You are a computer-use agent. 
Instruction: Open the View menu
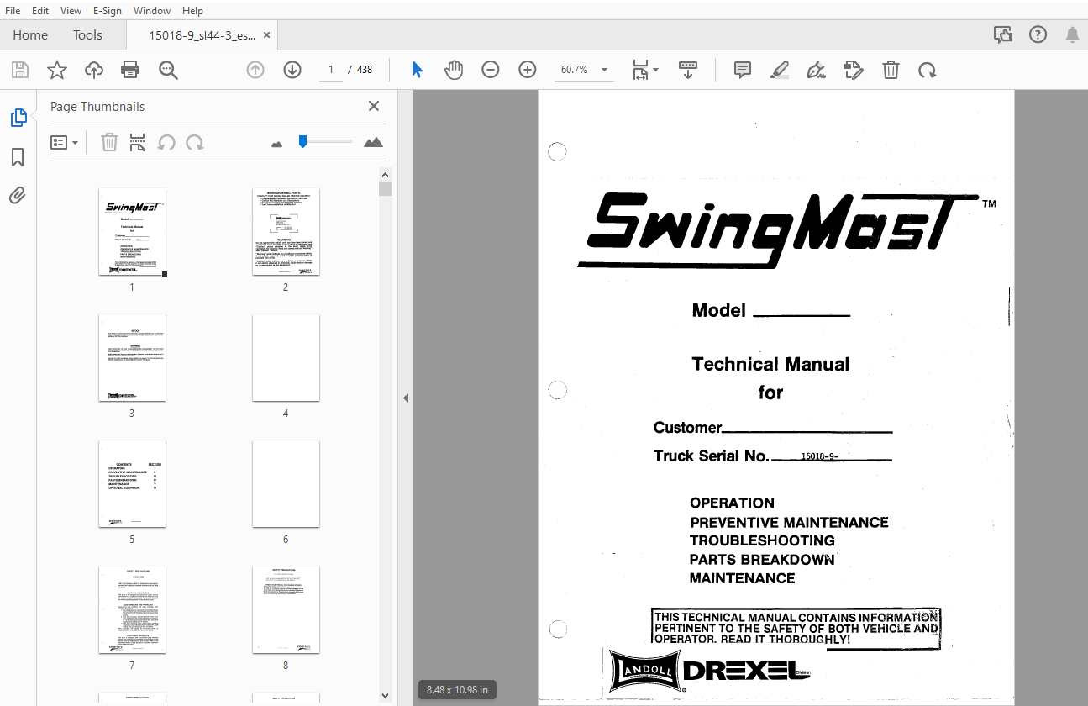click(x=71, y=11)
